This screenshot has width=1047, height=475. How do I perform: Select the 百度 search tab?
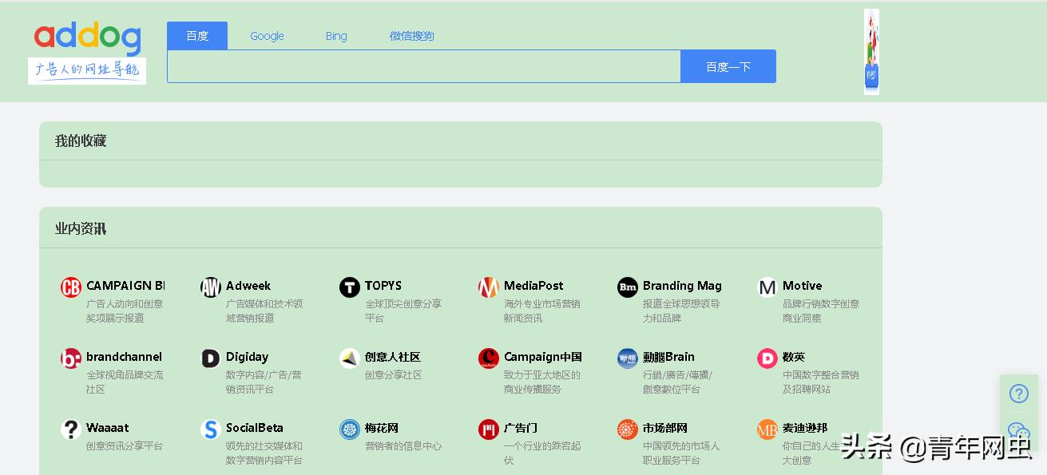tap(197, 36)
